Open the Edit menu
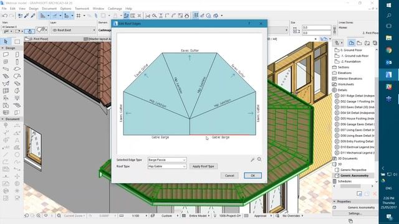The height and width of the screenshot is (224, 399). pyautogui.click(x=12, y=9)
